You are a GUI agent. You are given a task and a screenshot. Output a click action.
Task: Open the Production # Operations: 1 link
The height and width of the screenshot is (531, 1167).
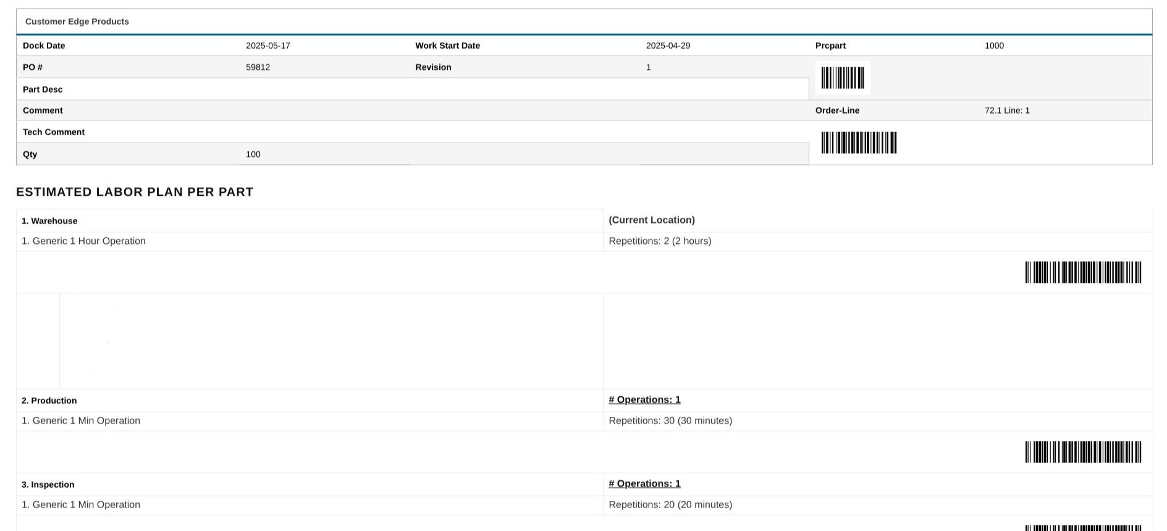click(x=644, y=399)
